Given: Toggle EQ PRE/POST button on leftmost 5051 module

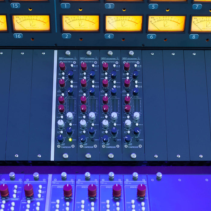Looking at the screenshot, I should click(x=71, y=86).
